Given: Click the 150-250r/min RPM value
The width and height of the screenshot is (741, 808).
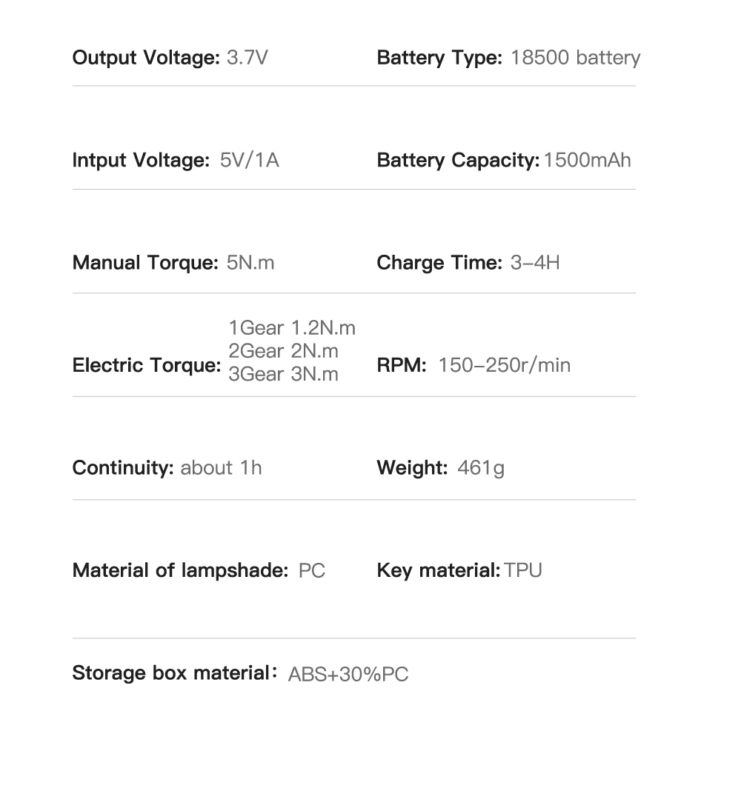Looking at the screenshot, I should coord(504,366).
